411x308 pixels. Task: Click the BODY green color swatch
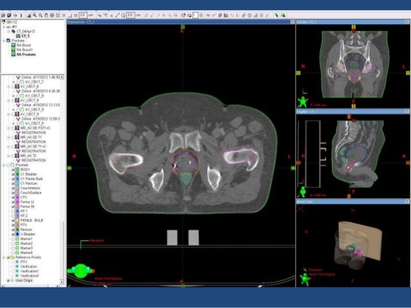17,170
